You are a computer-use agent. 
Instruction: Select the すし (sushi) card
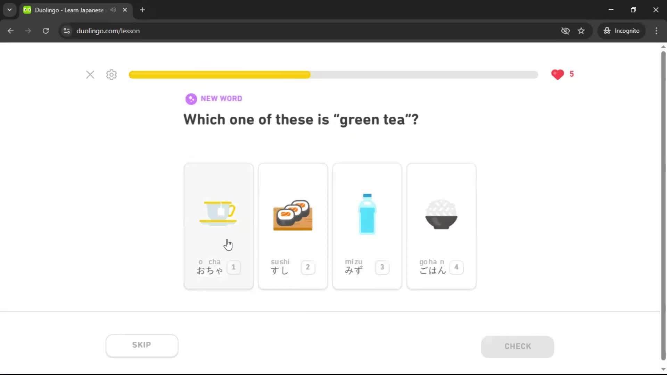293,226
